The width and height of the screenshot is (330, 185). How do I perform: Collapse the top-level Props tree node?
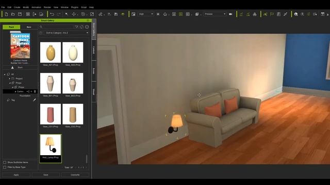[10, 83]
